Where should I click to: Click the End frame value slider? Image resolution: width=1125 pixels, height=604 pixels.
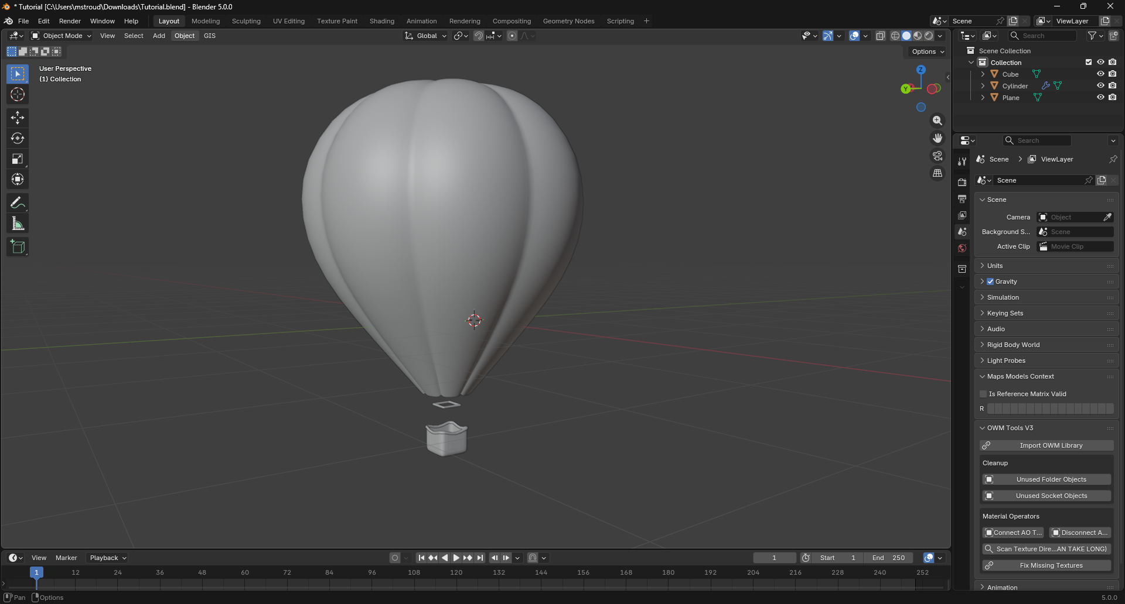coord(889,558)
